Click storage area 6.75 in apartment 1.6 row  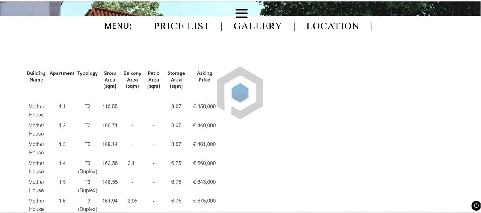point(176,201)
